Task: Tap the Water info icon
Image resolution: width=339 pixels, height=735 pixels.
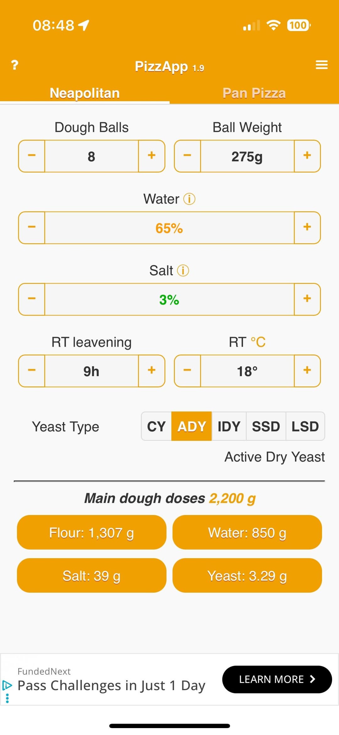Action: coord(189,199)
